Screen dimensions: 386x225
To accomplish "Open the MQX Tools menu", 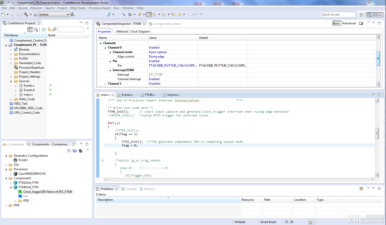I will click(78, 8).
